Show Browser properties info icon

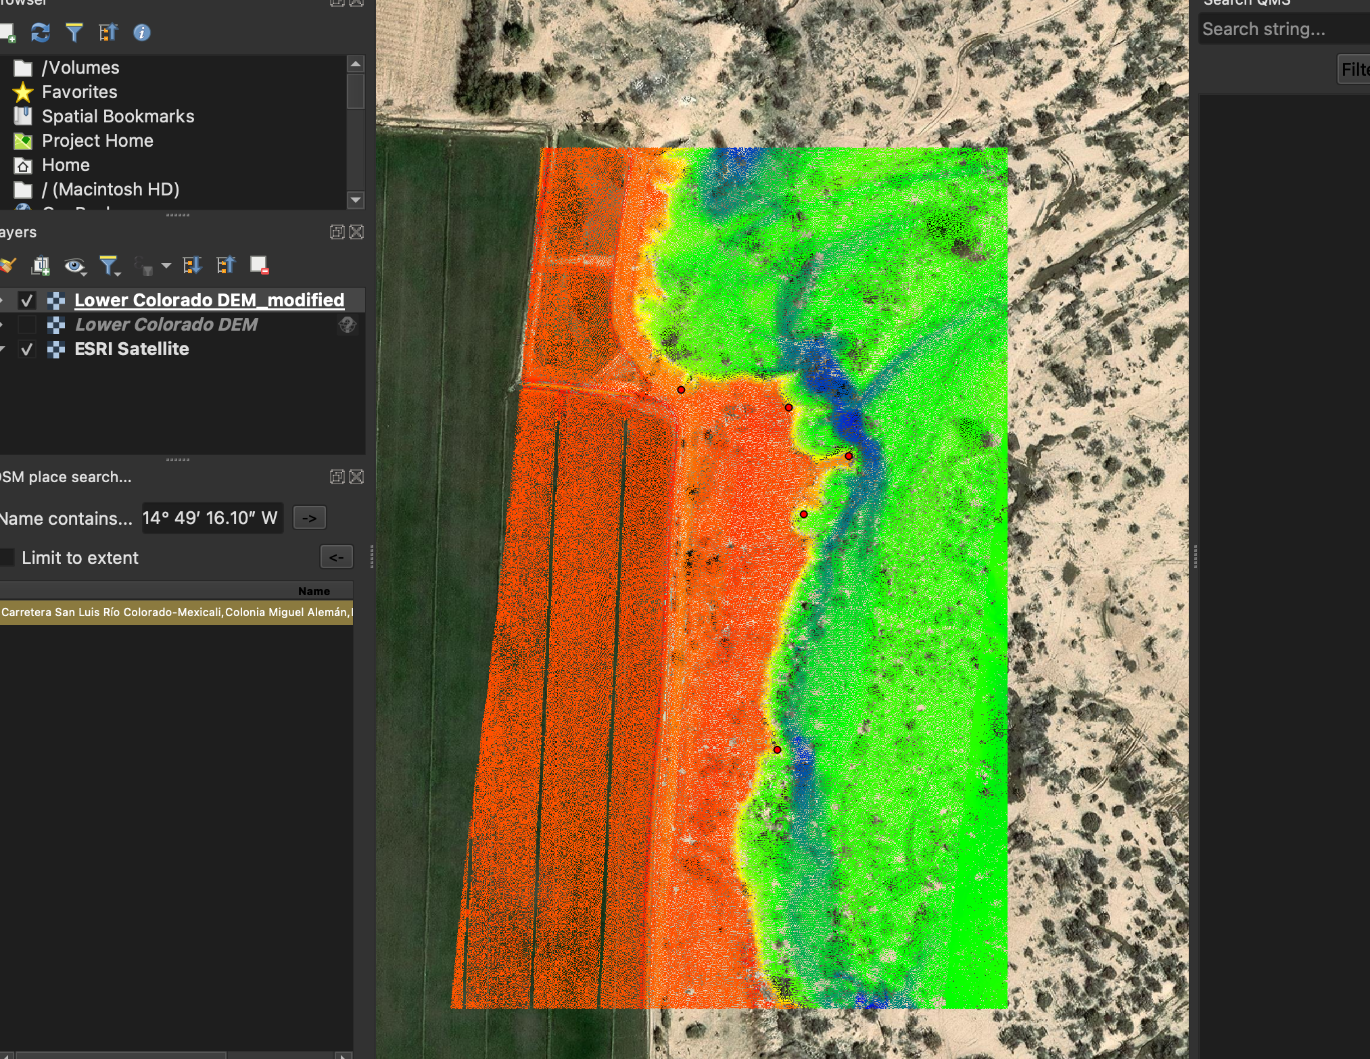[x=142, y=32]
